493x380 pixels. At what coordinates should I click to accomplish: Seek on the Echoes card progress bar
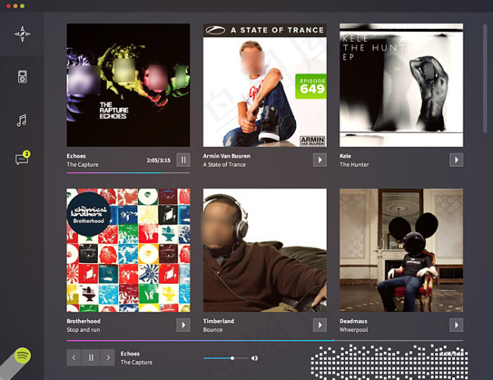128,173
